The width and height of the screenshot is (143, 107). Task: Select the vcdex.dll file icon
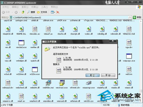click(89, 29)
